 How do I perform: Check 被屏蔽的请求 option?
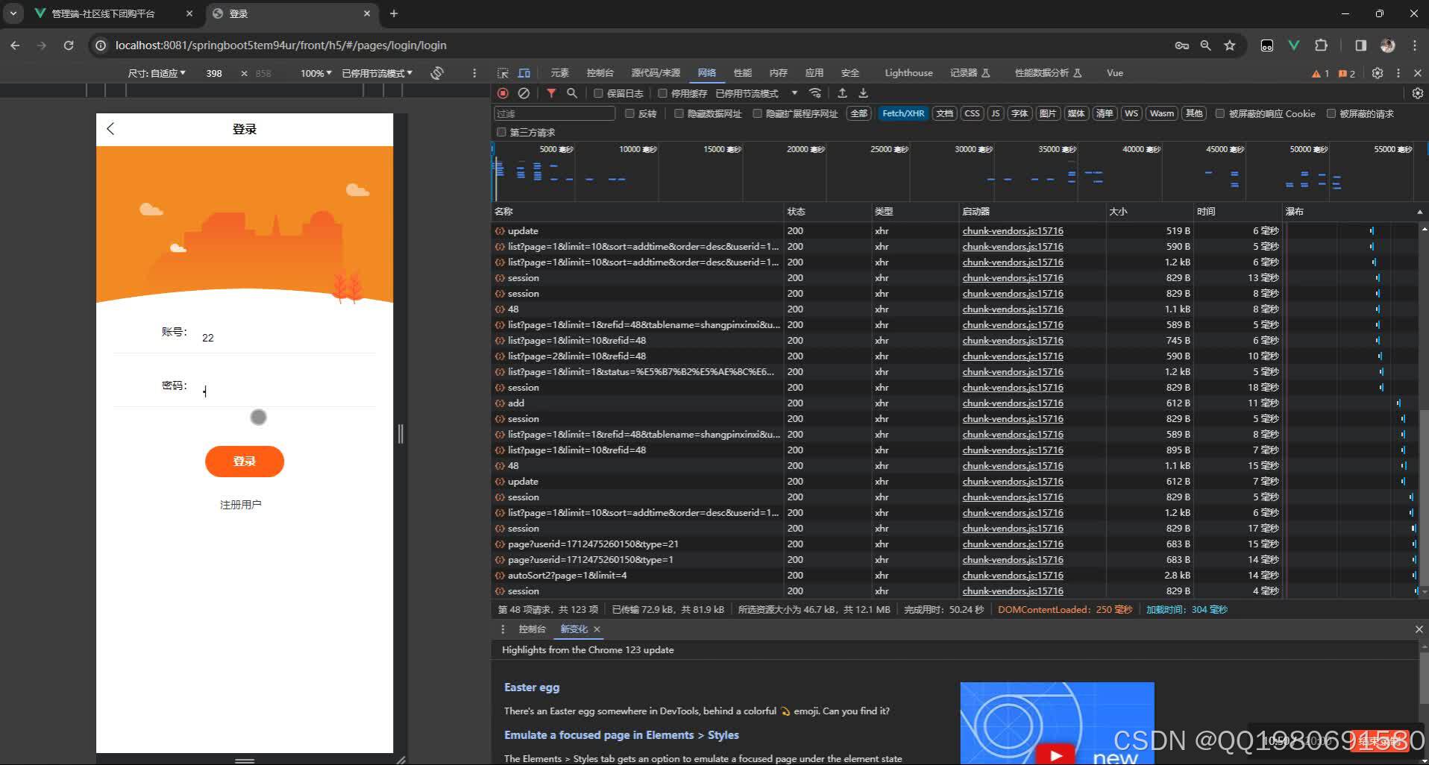[x=1331, y=113]
